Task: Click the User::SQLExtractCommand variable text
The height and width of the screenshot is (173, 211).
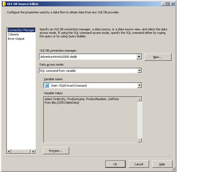Action: [x=69, y=85]
